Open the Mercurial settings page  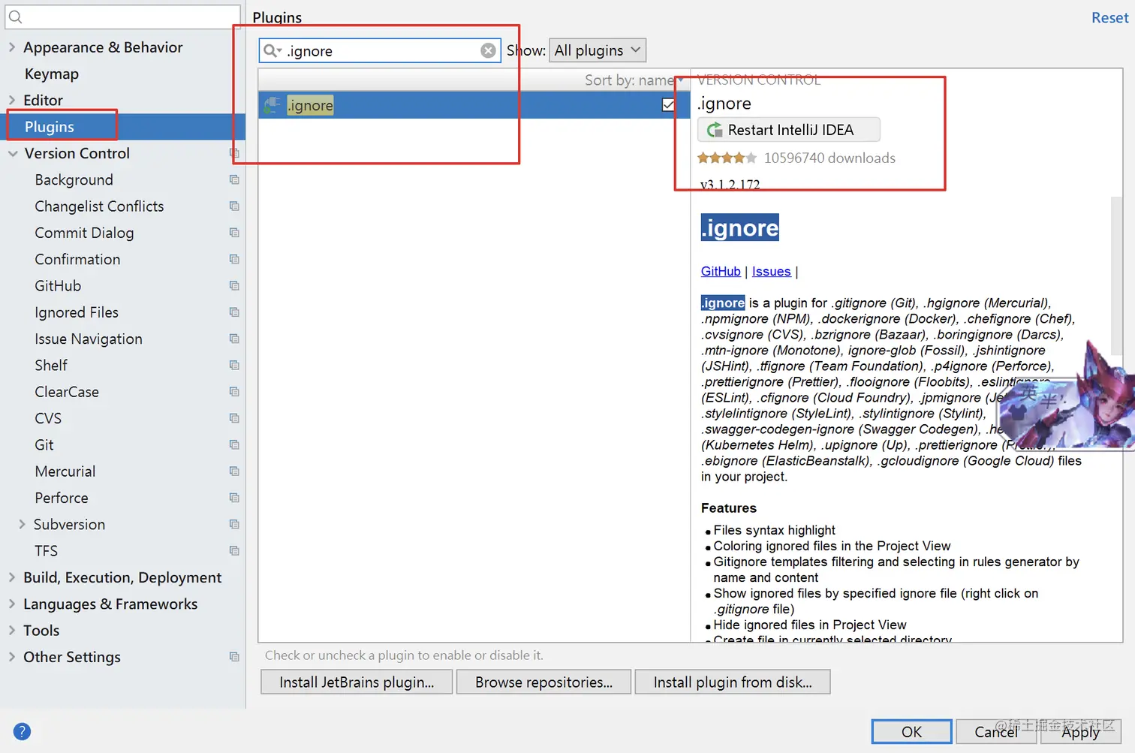coord(65,471)
